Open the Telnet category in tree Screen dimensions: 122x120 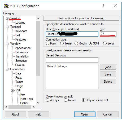[19, 82]
